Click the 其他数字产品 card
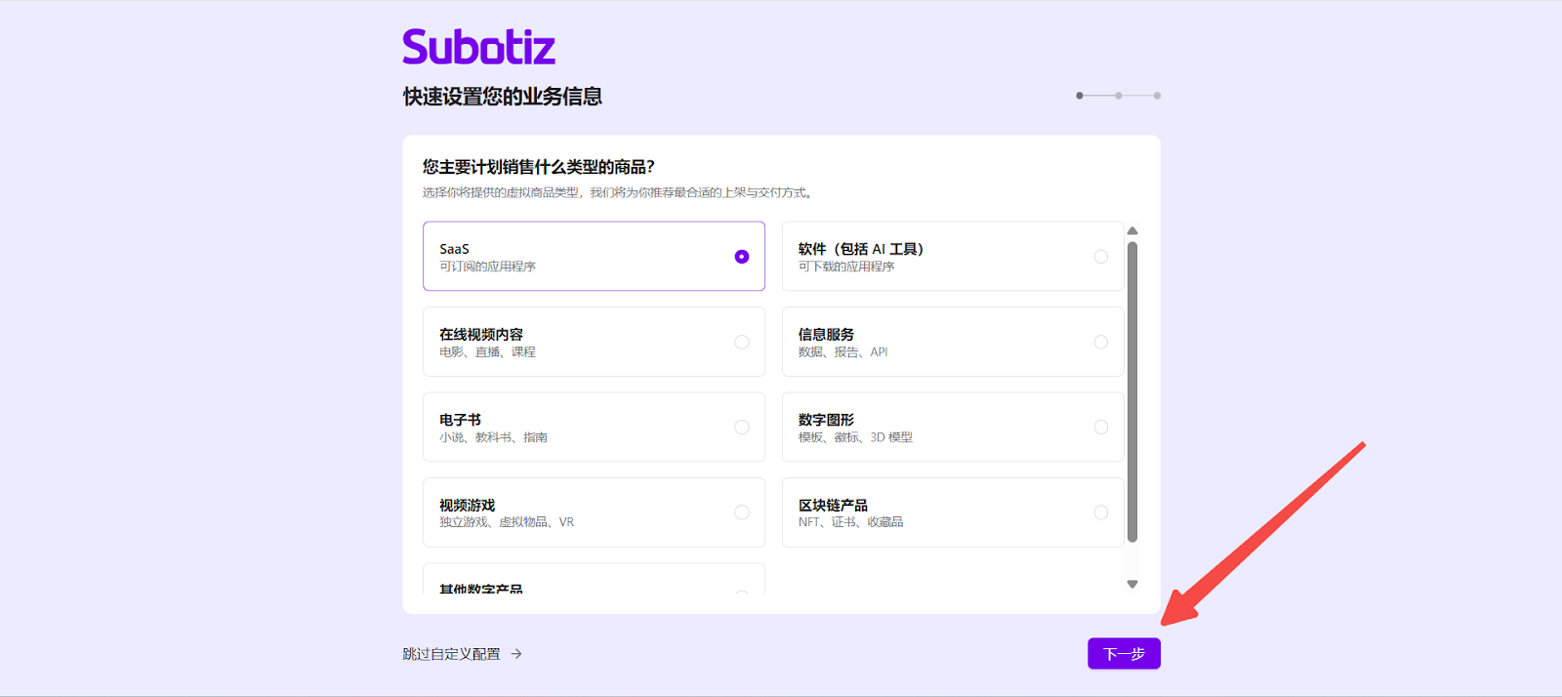Screen dimensions: 1562x697 point(593,582)
